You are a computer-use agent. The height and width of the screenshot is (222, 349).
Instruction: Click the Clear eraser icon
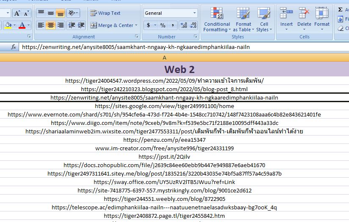[341, 28]
